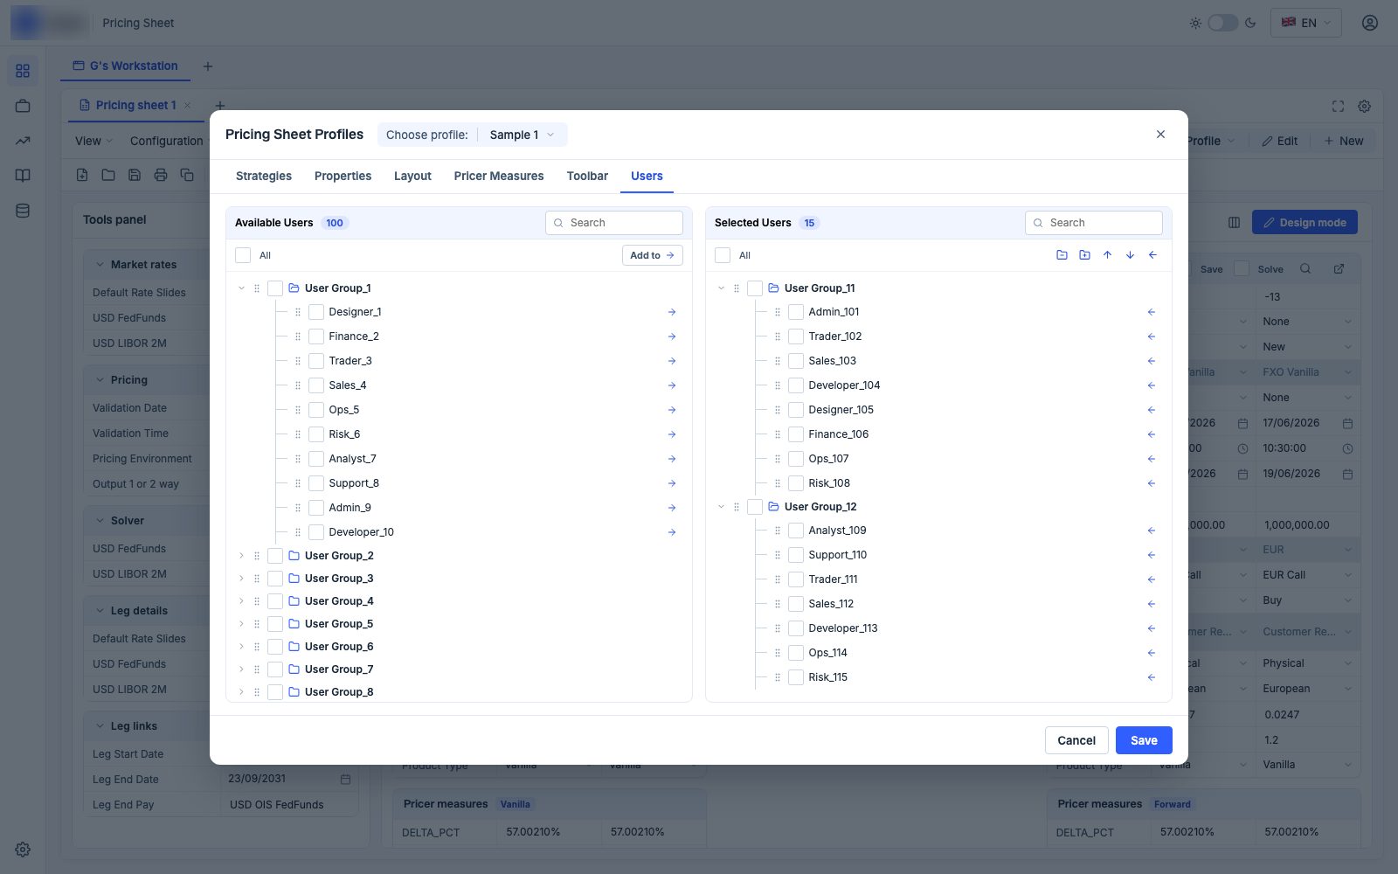Select the User Group_8 tree row
The height and width of the screenshot is (874, 1398).
(x=459, y=692)
